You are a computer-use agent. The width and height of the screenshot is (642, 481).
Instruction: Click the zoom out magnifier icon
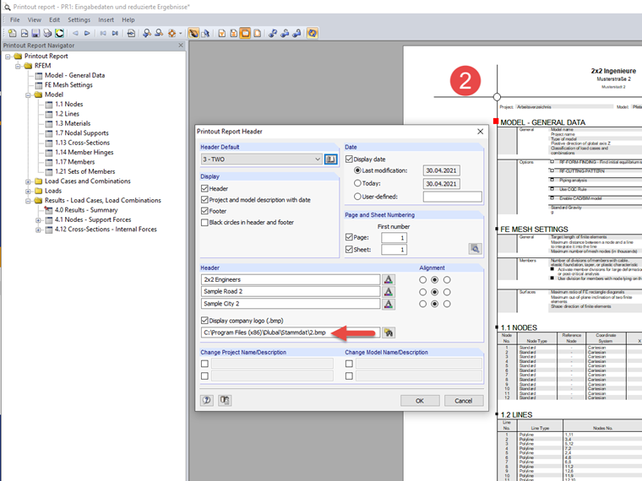tap(159, 33)
